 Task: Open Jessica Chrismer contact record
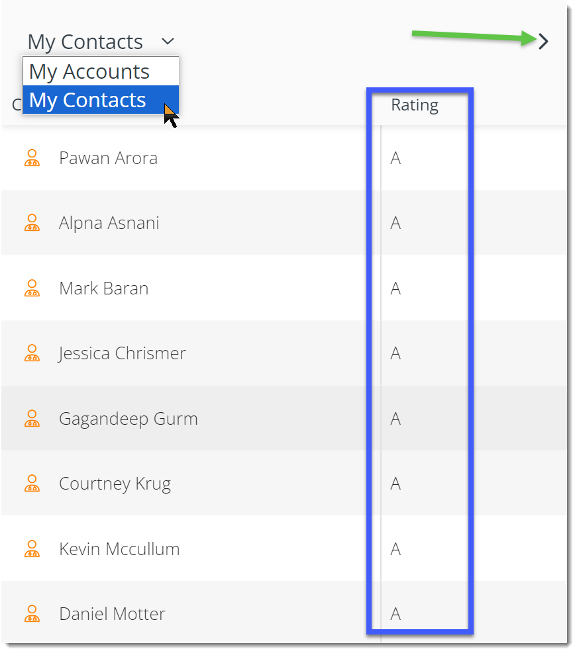pyautogui.click(x=122, y=353)
